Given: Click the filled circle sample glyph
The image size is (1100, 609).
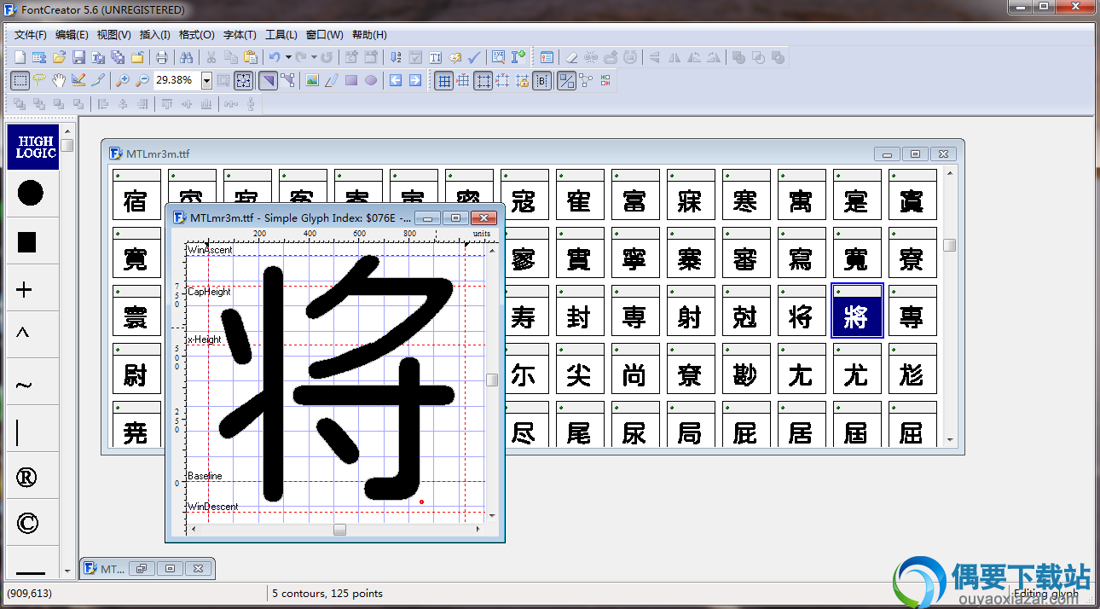Looking at the screenshot, I should coord(30,194).
